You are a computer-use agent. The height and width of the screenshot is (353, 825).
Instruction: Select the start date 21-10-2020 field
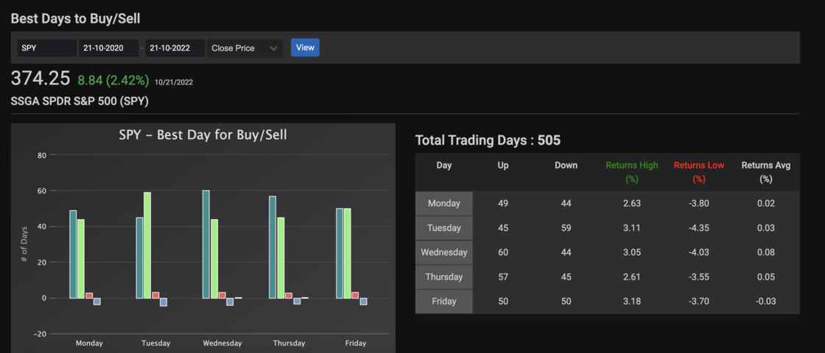point(109,48)
